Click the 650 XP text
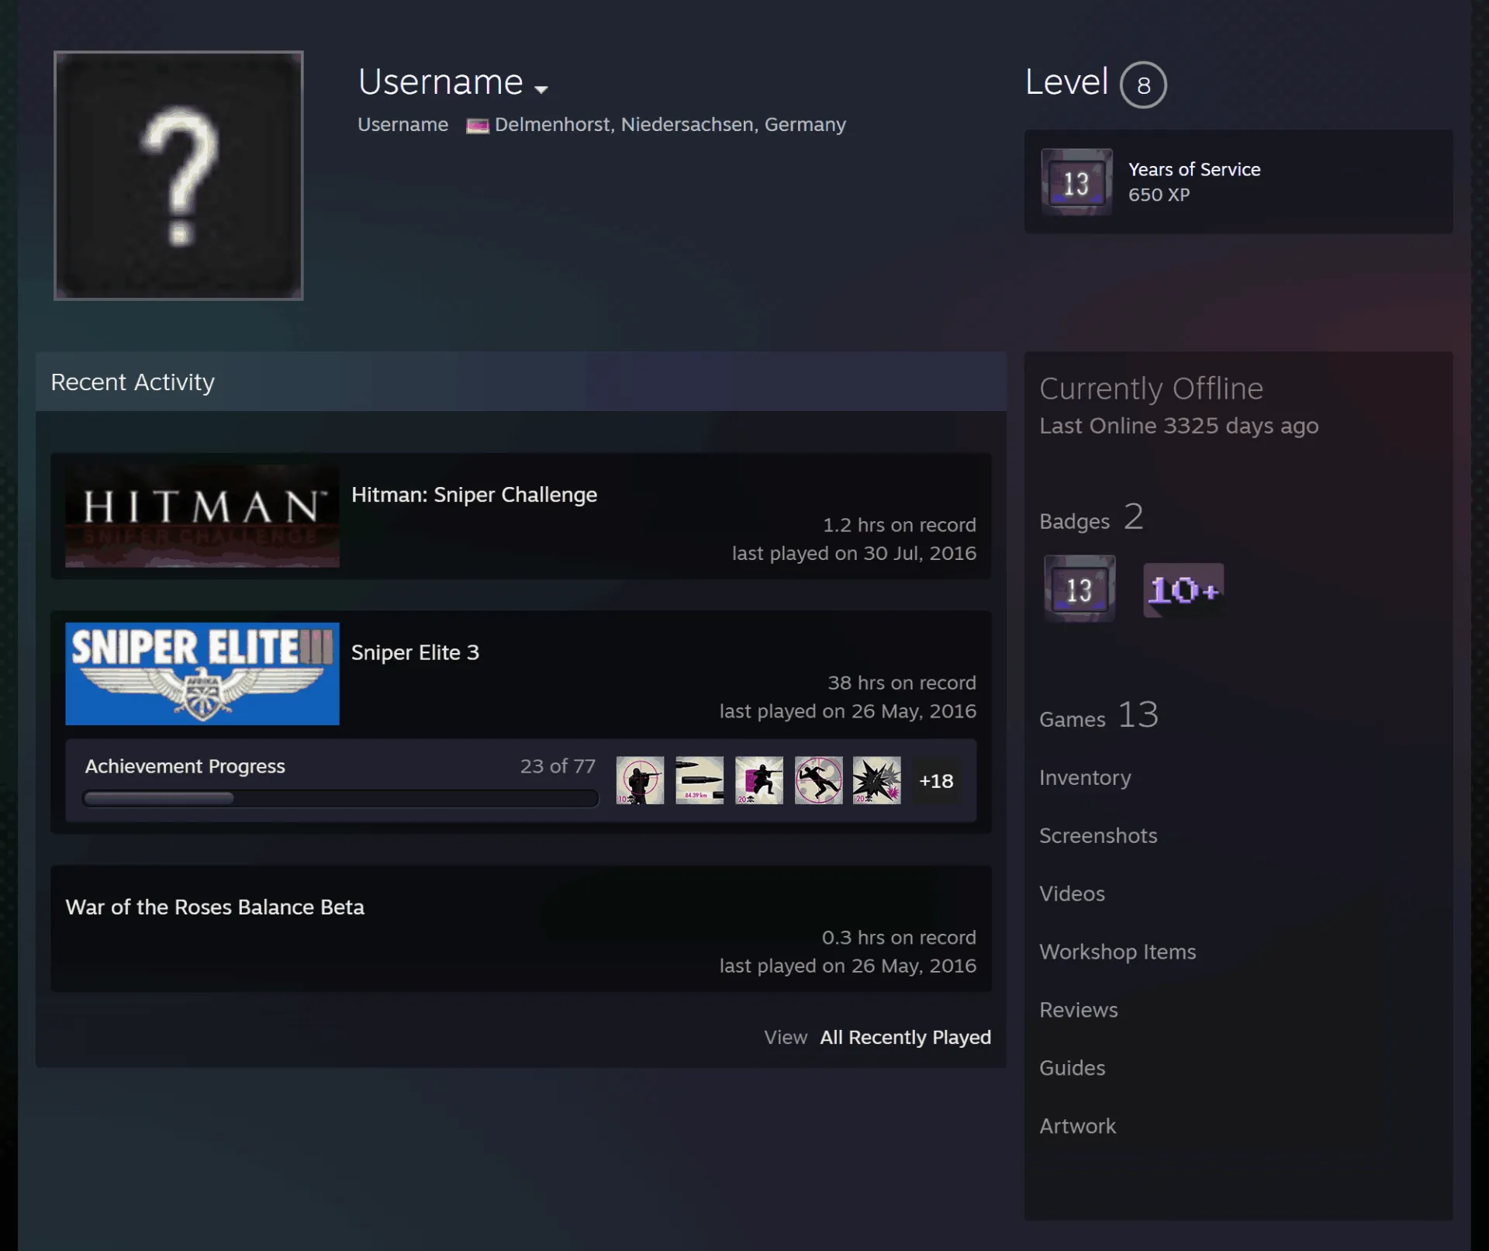 click(1159, 195)
